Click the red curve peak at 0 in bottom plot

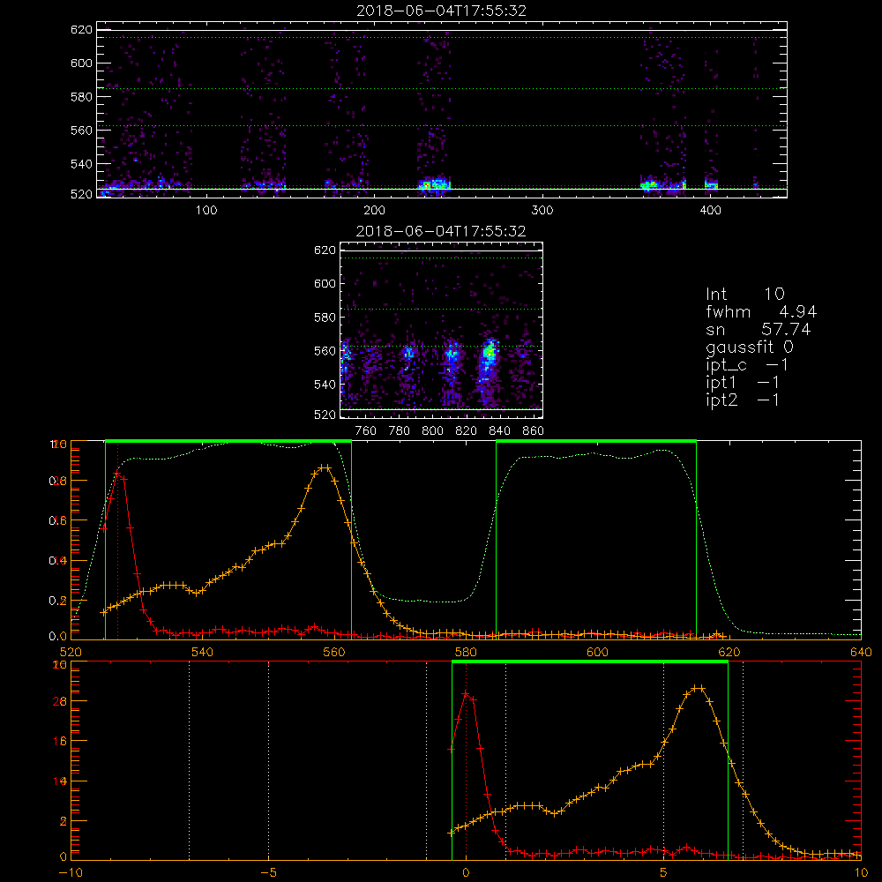(466, 694)
